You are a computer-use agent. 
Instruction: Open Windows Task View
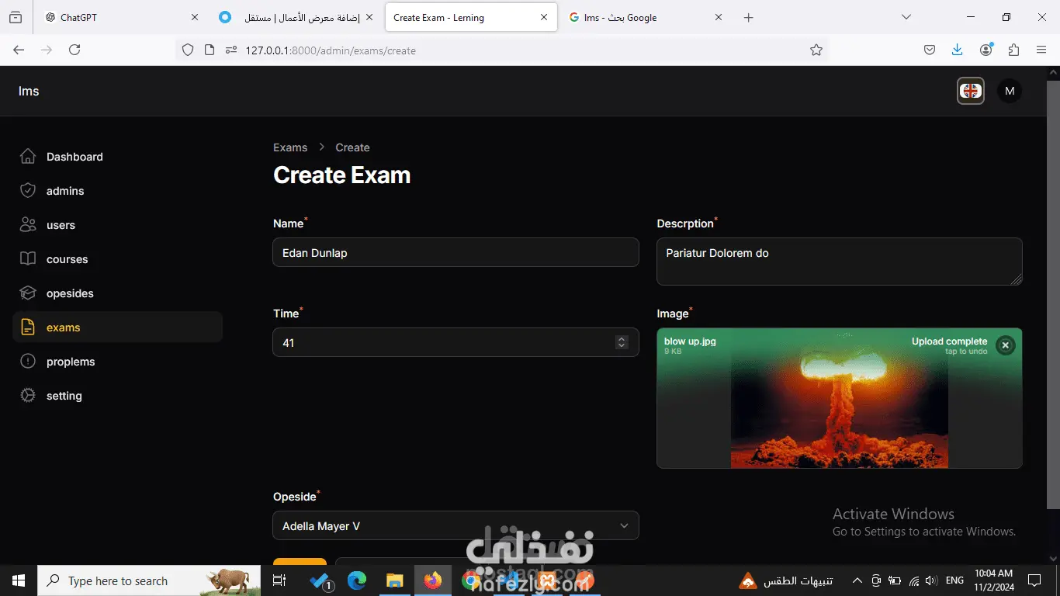(280, 580)
